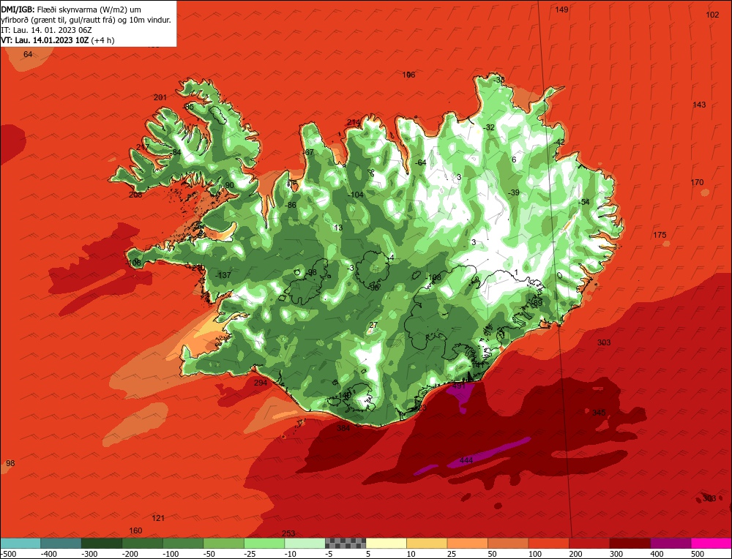Select the purple swatch between 400 and 500

coord(671,543)
